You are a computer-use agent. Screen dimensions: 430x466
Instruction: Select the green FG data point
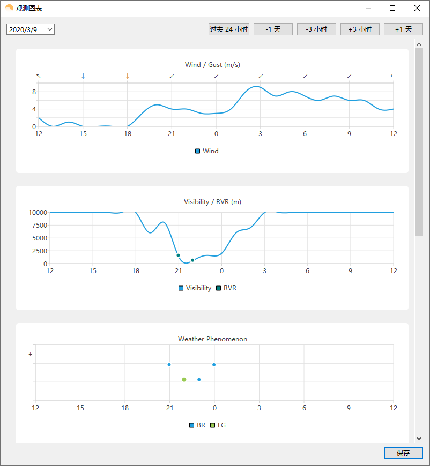[184, 380]
